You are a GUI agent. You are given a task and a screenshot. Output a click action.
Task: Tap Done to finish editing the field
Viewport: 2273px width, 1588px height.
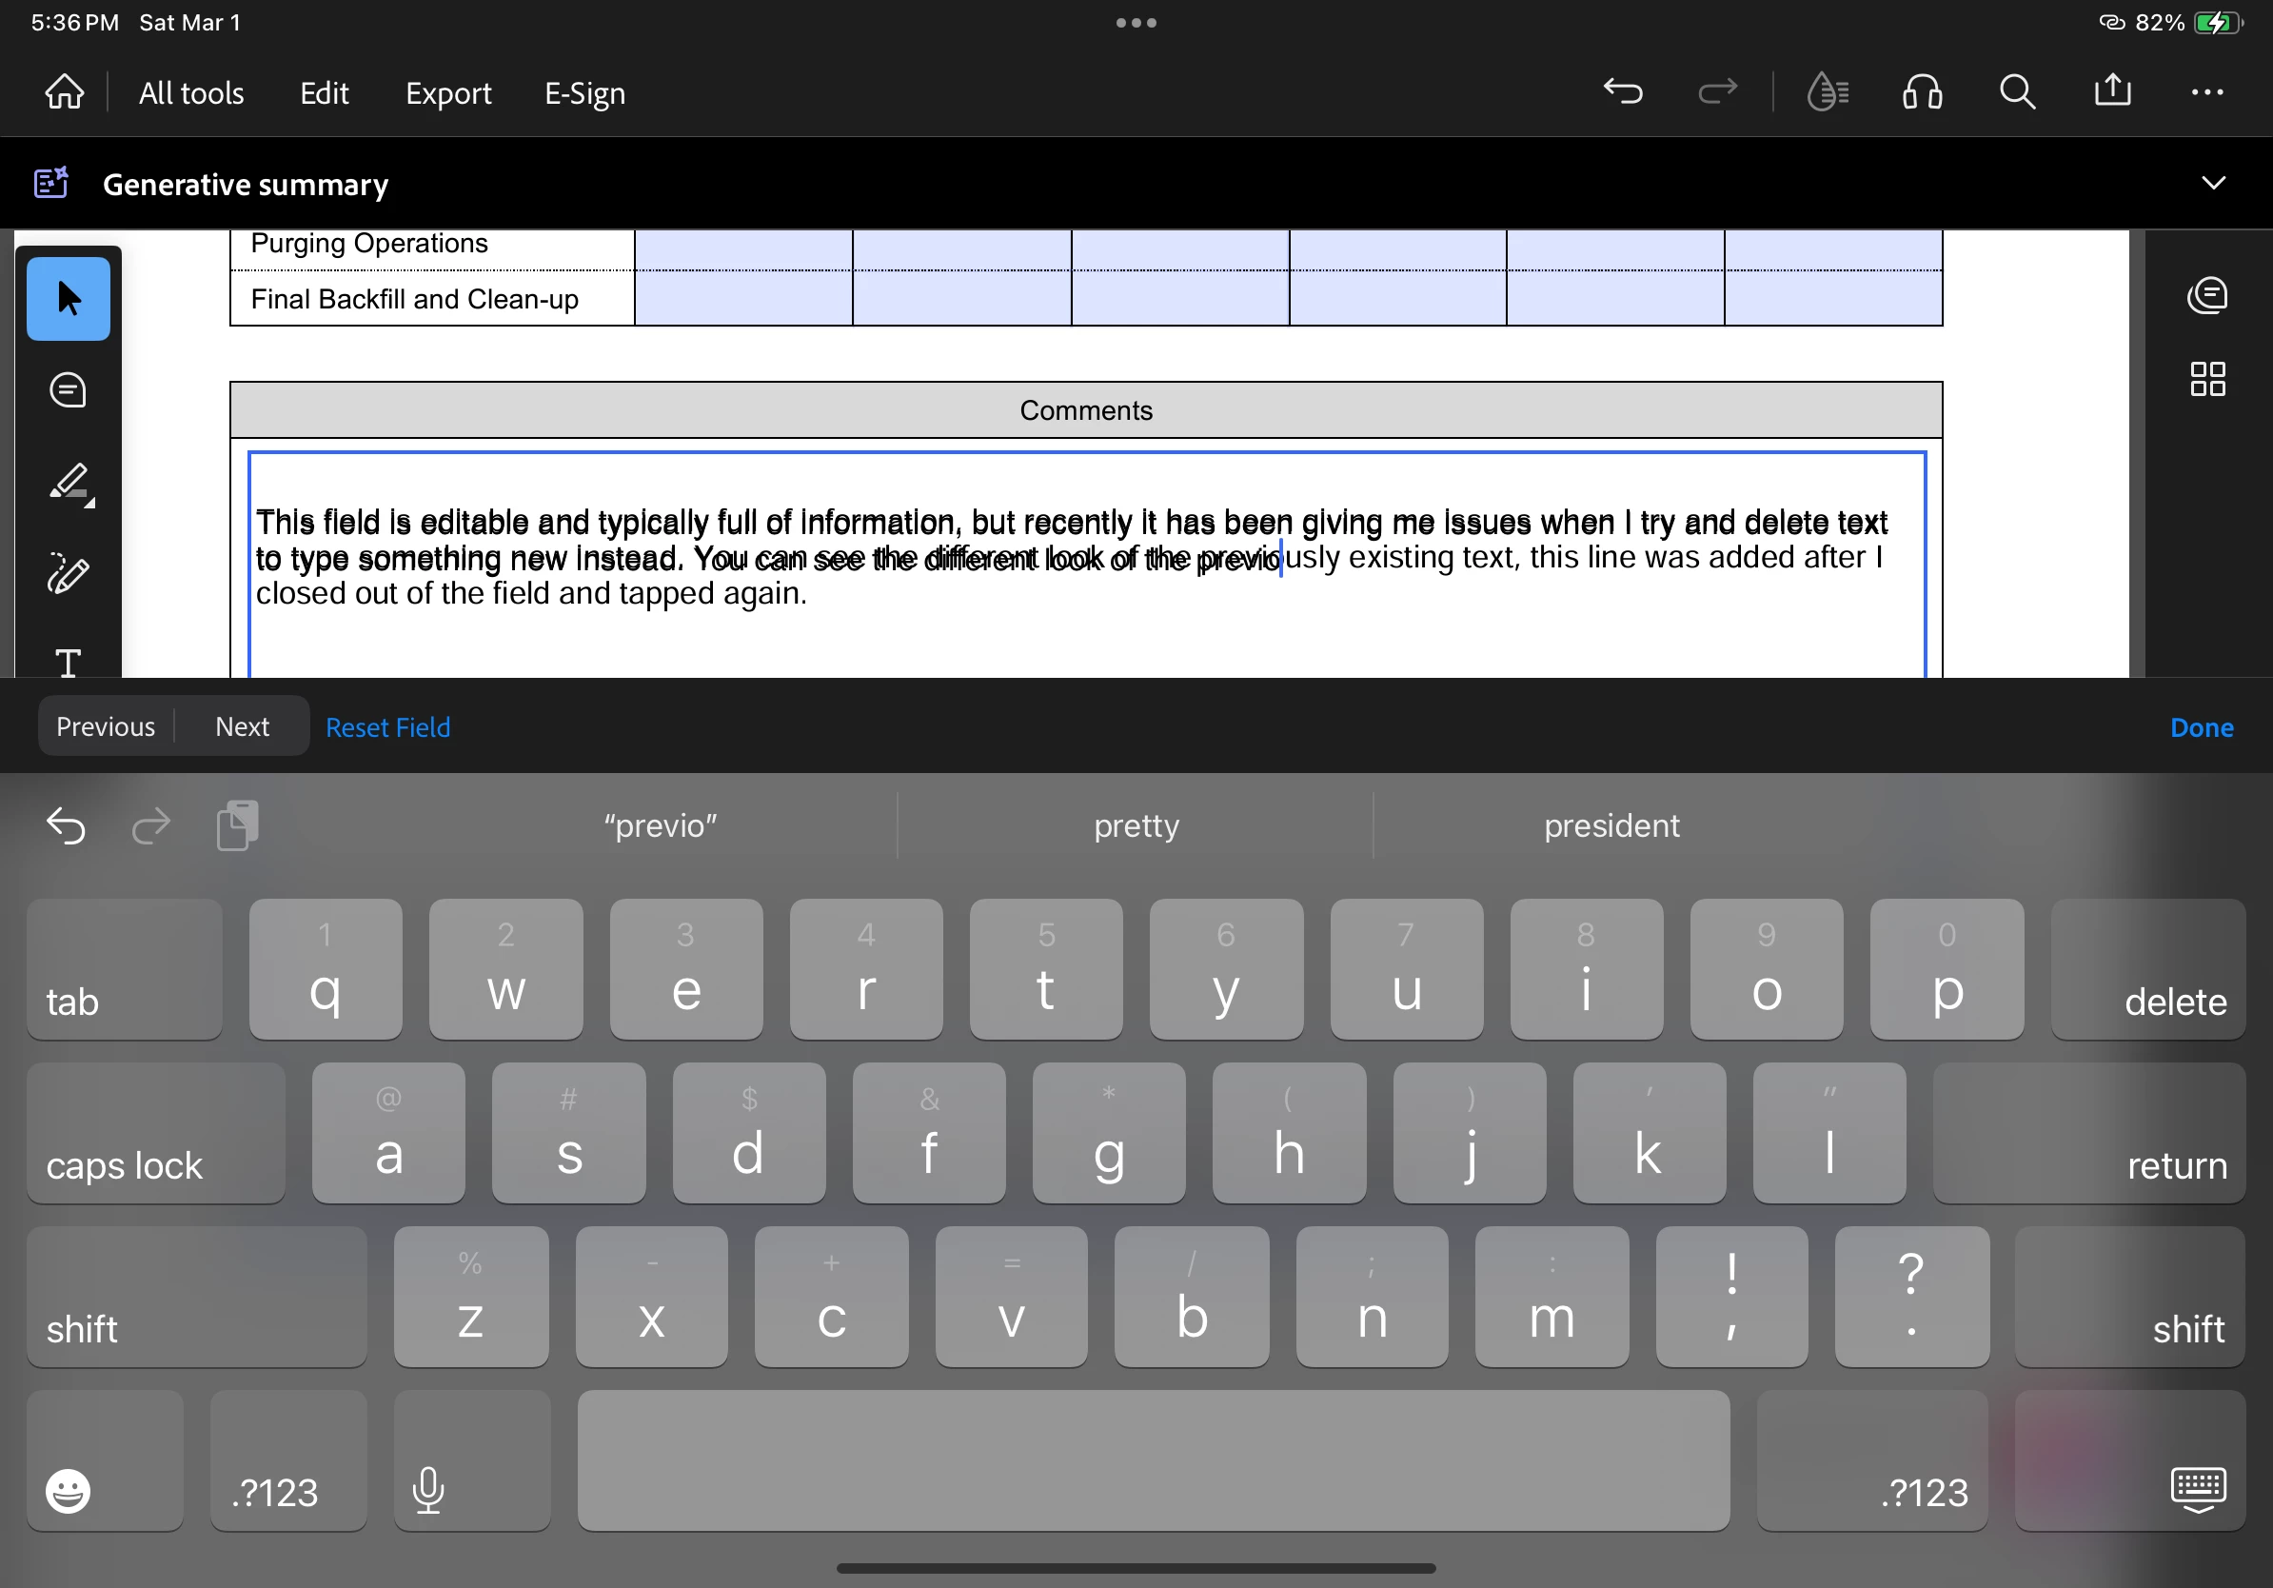point(2201,727)
